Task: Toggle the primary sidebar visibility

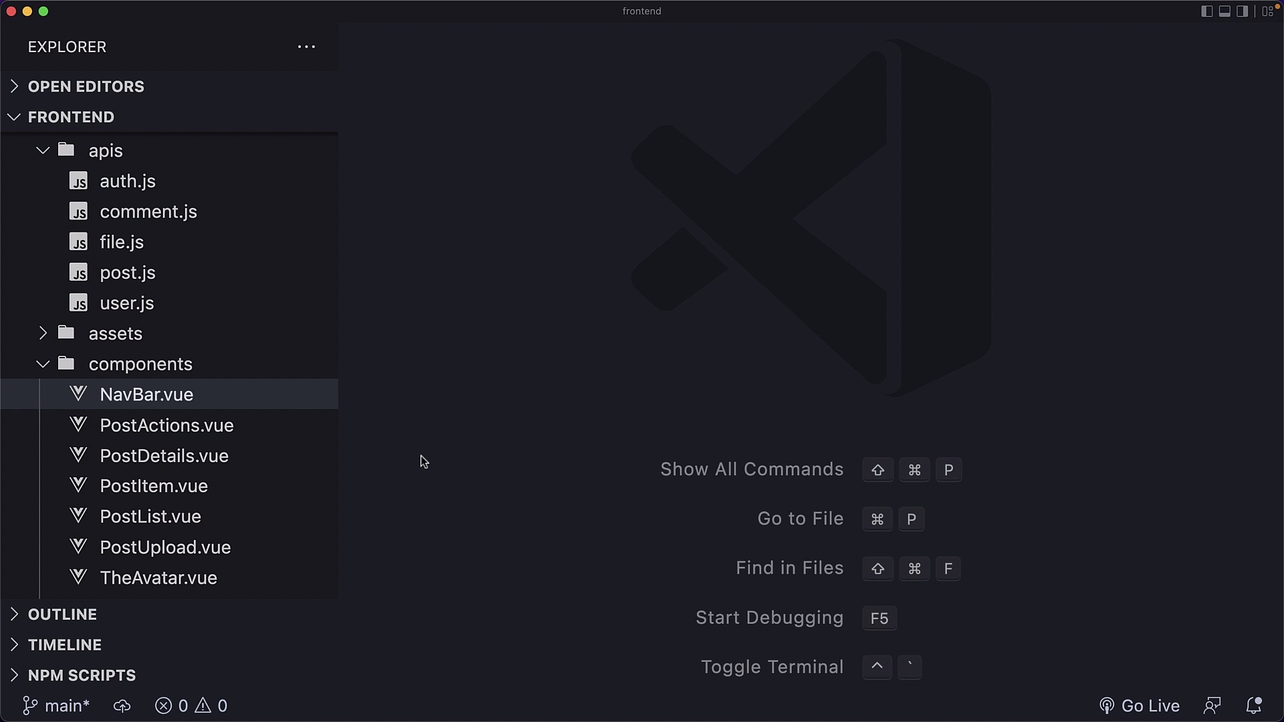Action: tap(1206, 11)
